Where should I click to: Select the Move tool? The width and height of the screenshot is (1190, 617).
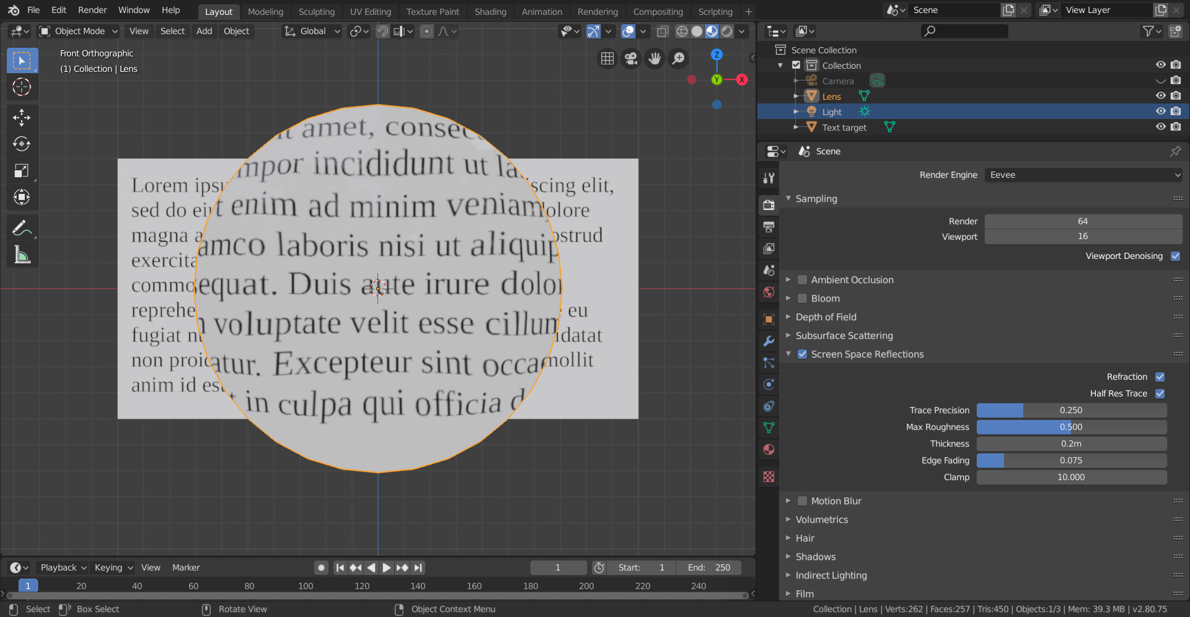click(x=22, y=117)
